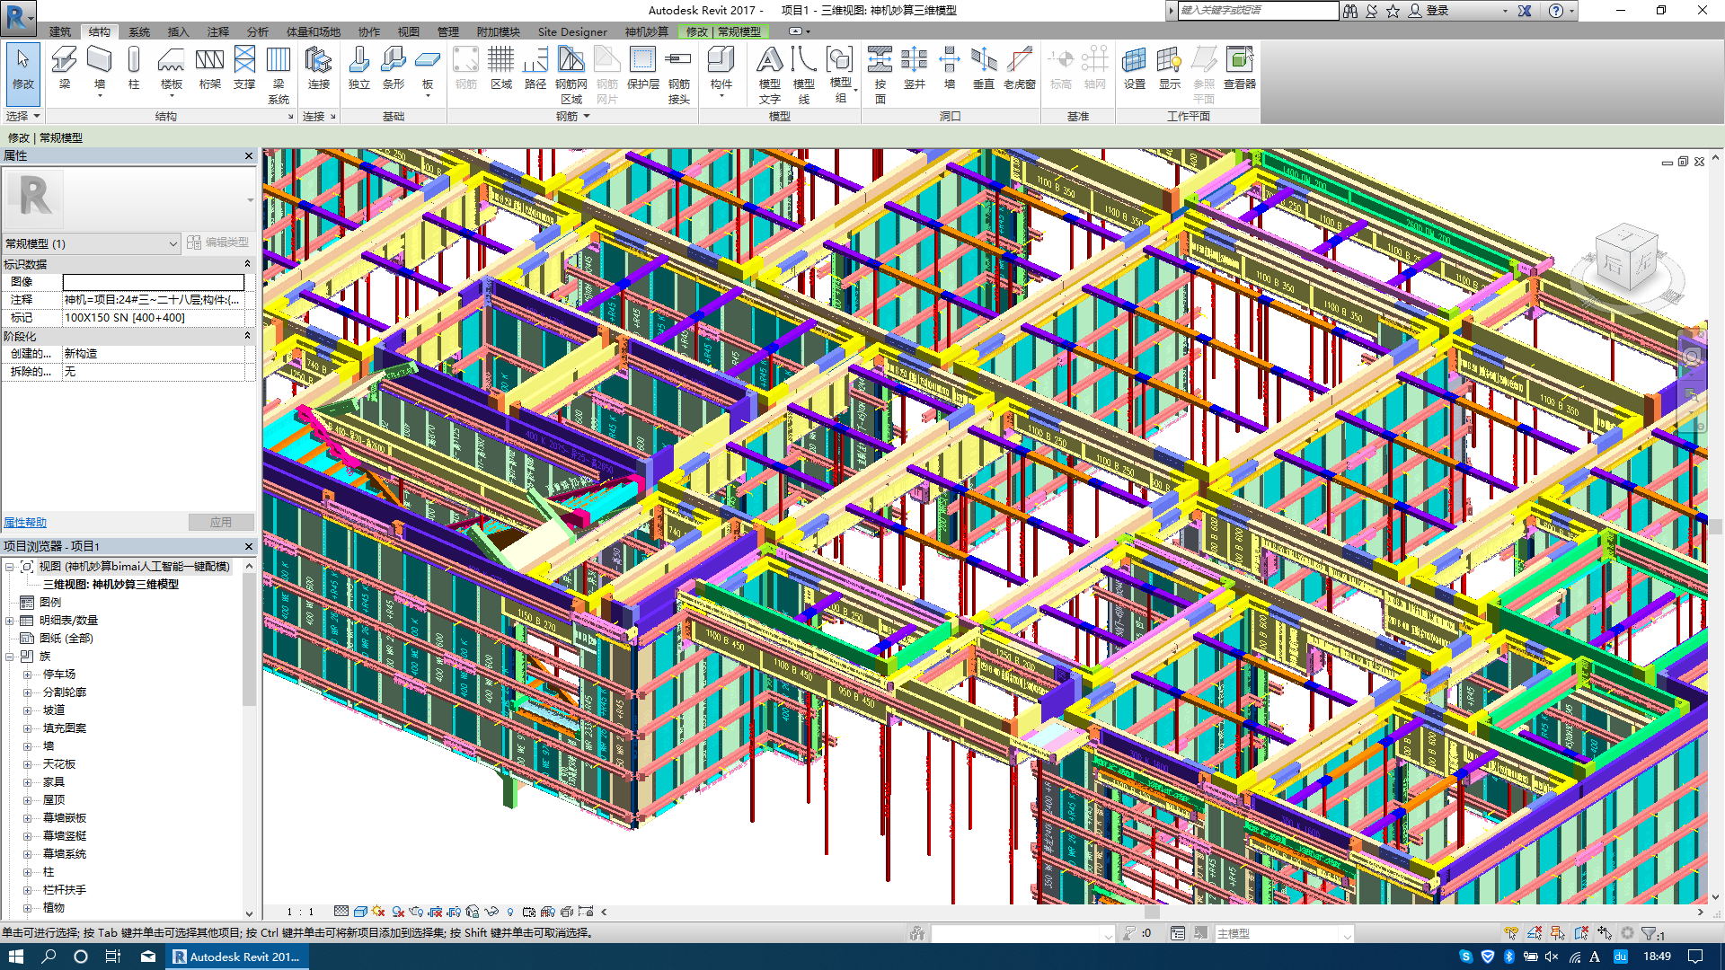
Task: Expand the 钢筋 panel dropdown
Action: pos(572,116)
